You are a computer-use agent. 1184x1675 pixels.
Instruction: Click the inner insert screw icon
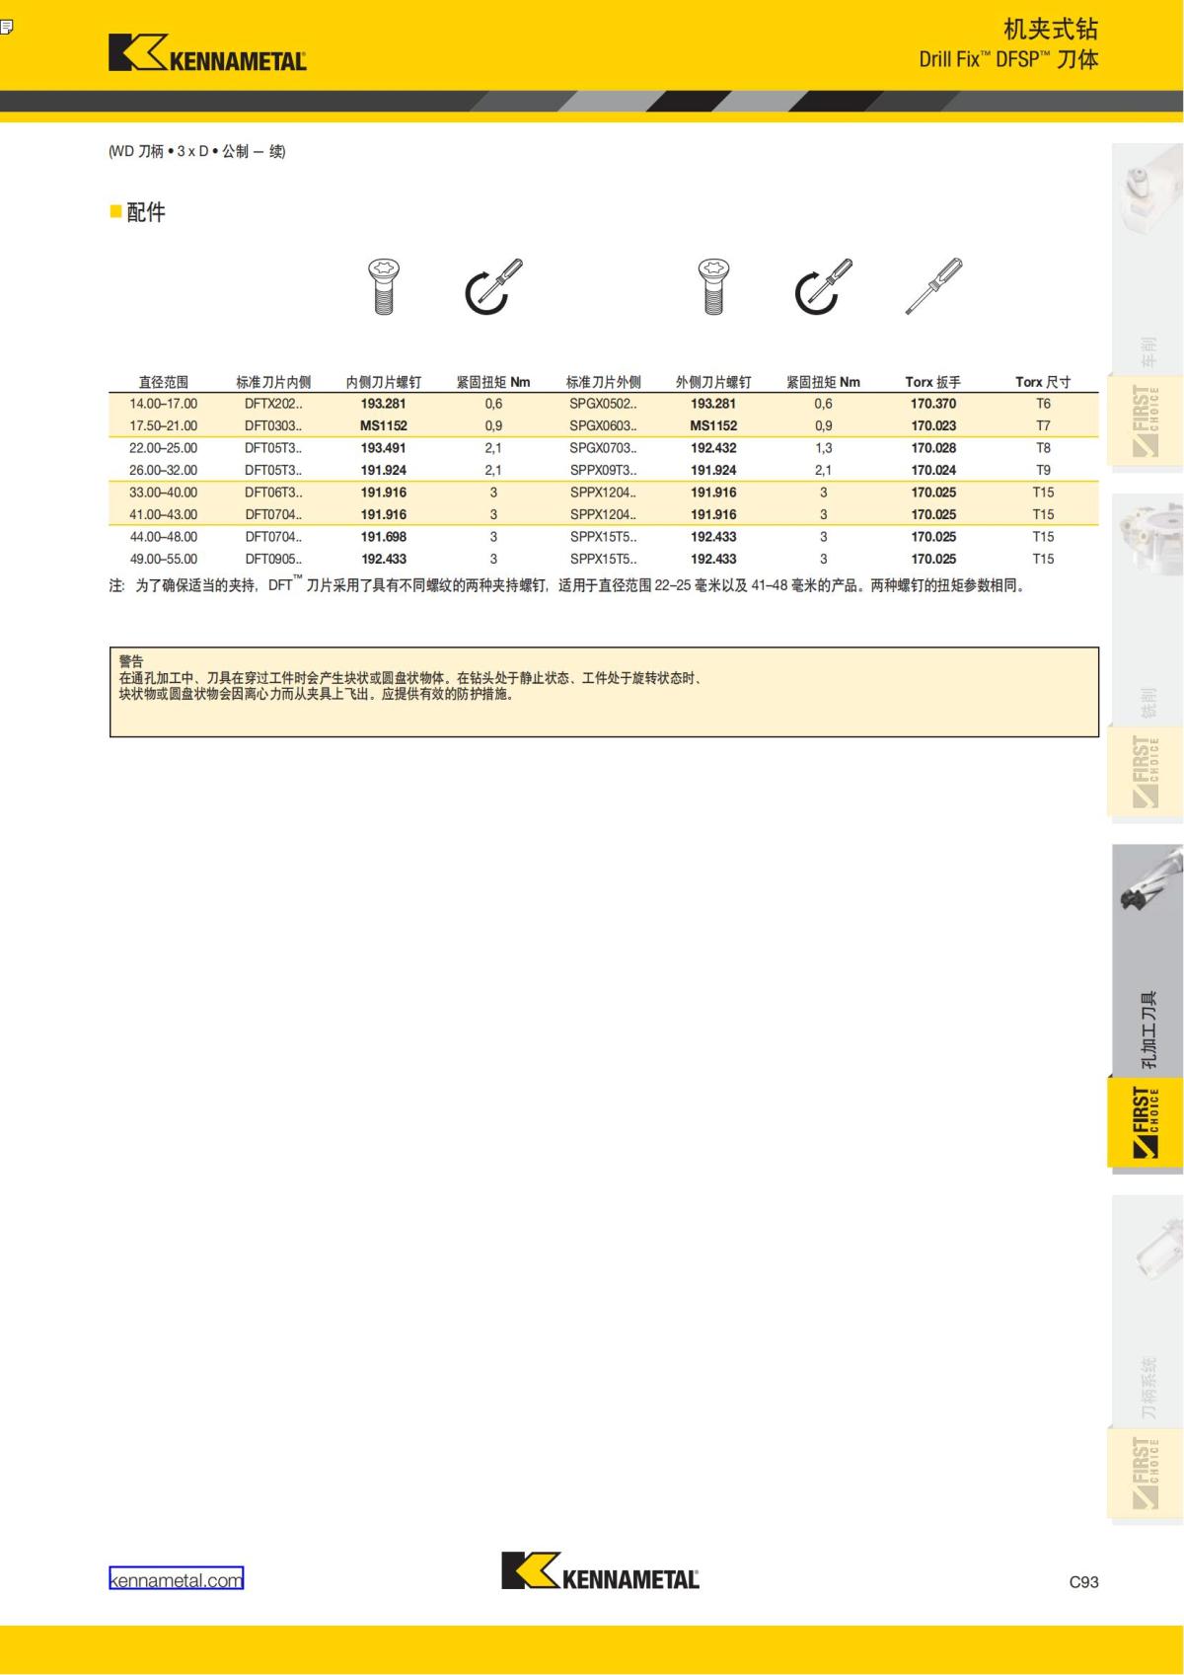pos(384,286)
